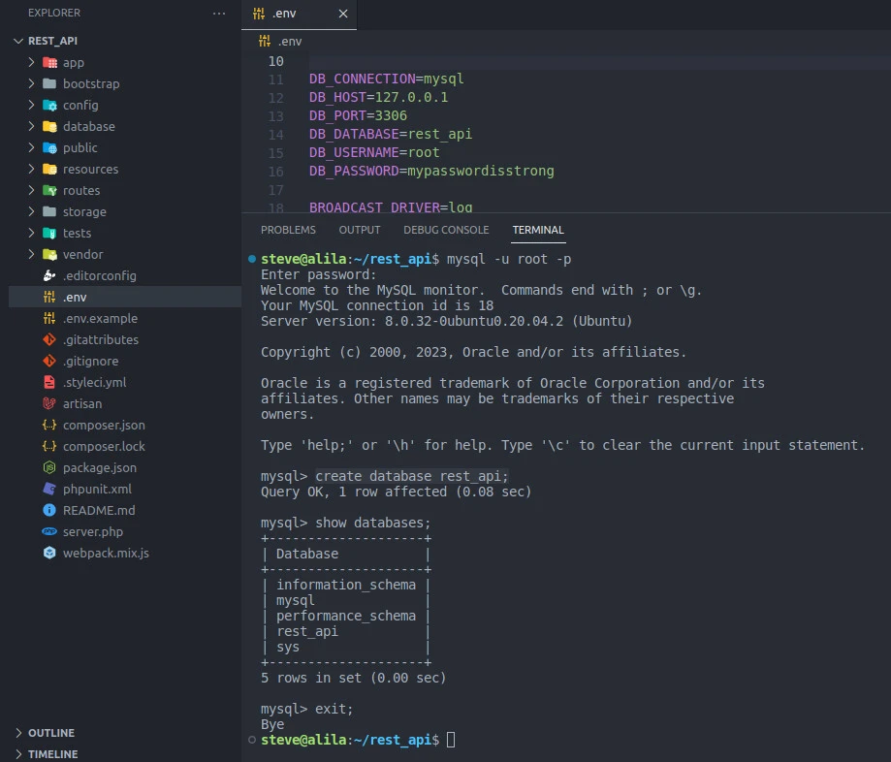The height and width of the screenshot is (762, 891).
Task: Click the webpack.mix.js file icon
Action: [49, 553]
